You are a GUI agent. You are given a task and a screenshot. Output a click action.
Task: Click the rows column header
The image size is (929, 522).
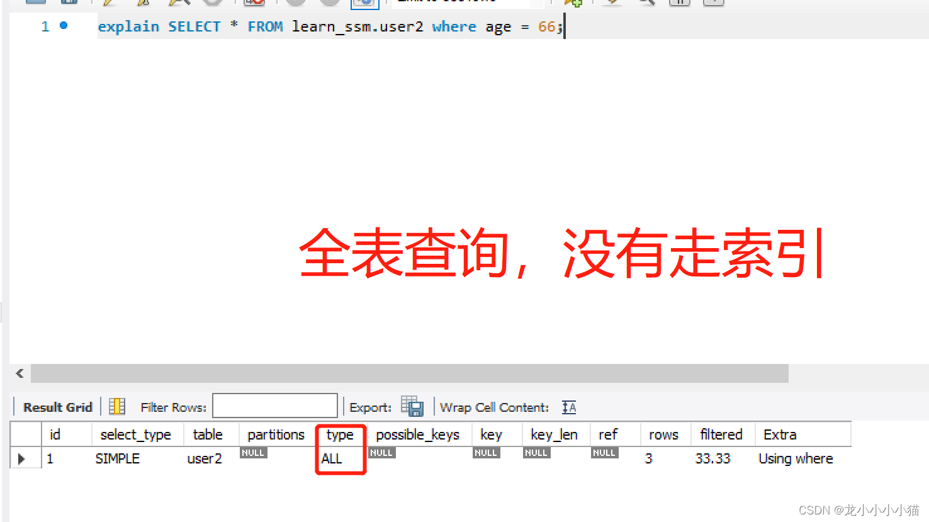(x=666, y=434)
